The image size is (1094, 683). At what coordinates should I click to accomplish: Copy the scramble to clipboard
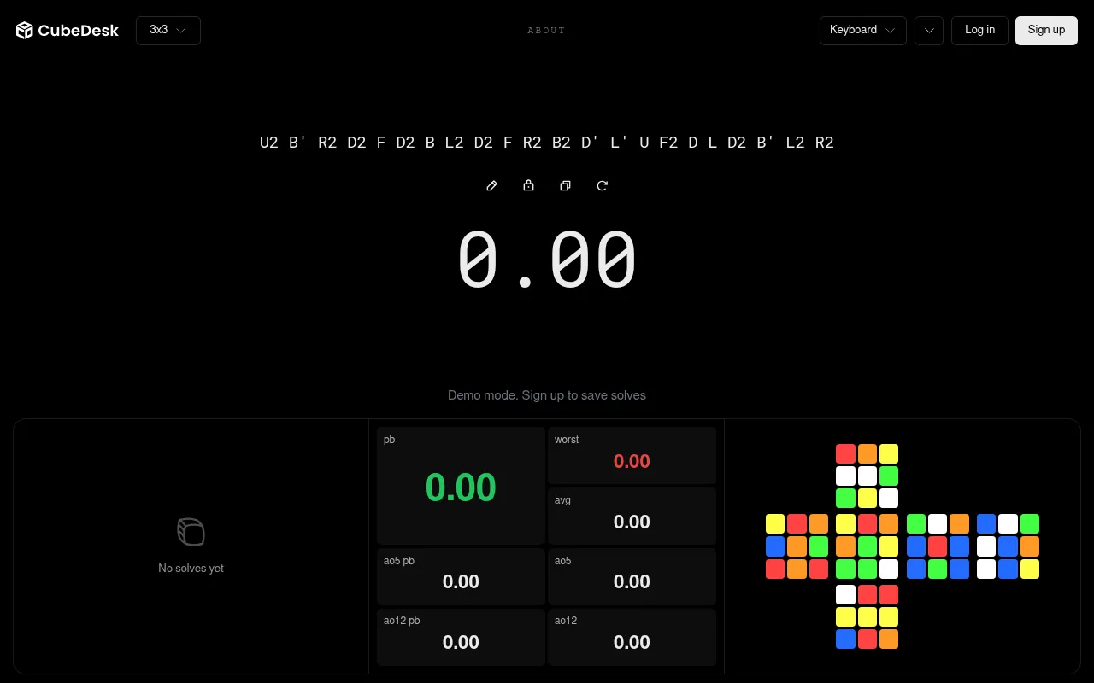click(565, 186)
